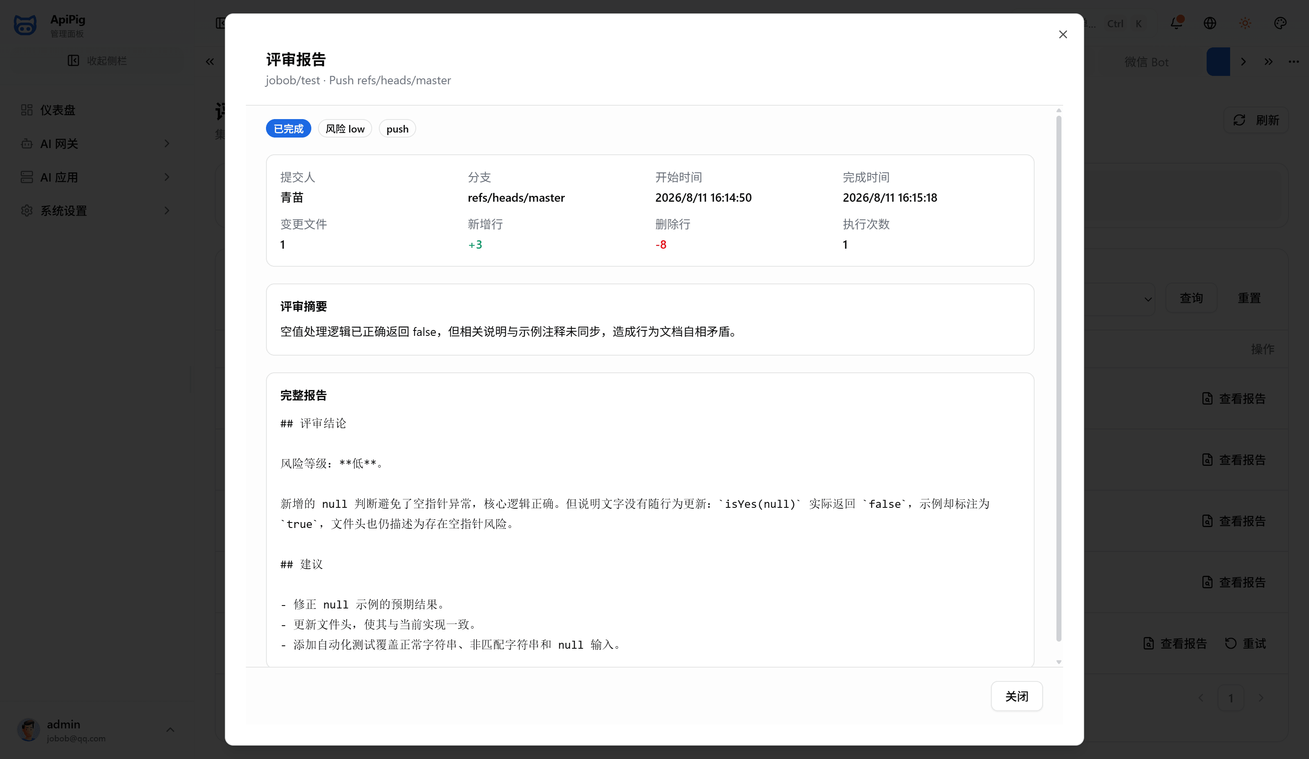The image size is (1309, 759).
Task: Open the ApiPig logo in the sidebar
Action: point(25,25)
